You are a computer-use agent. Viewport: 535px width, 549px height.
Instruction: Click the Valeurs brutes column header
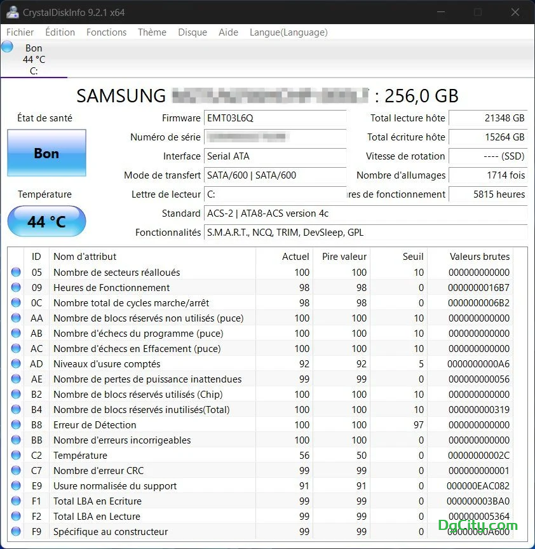(479, 257)
